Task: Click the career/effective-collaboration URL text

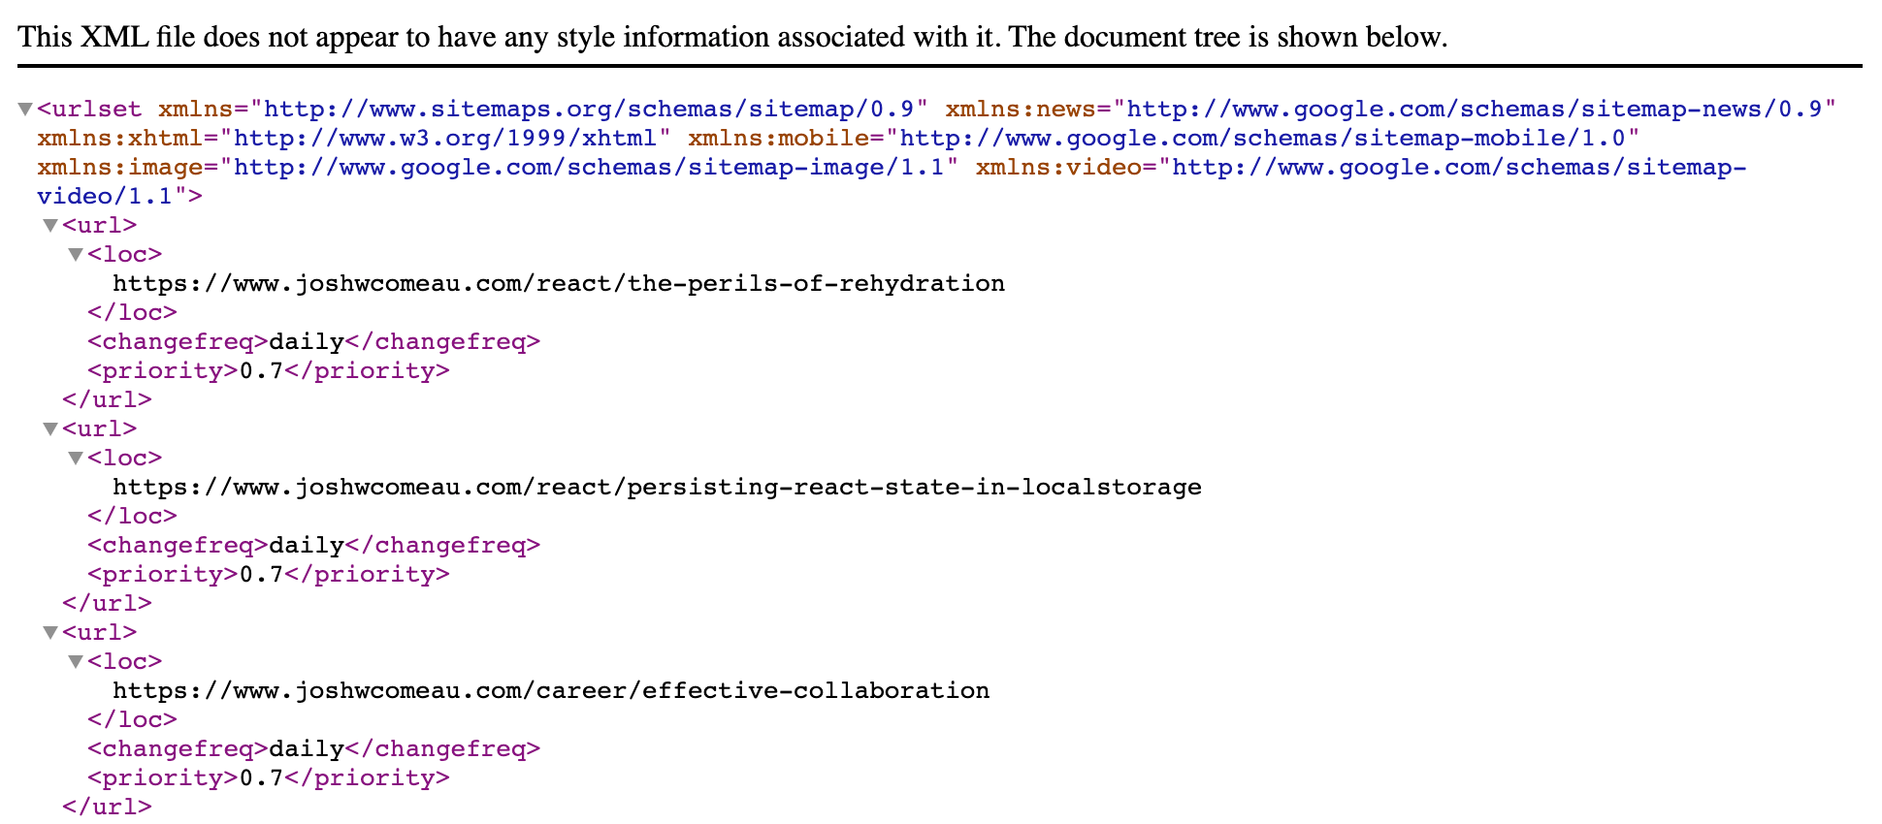Action: tap(551, 690)
